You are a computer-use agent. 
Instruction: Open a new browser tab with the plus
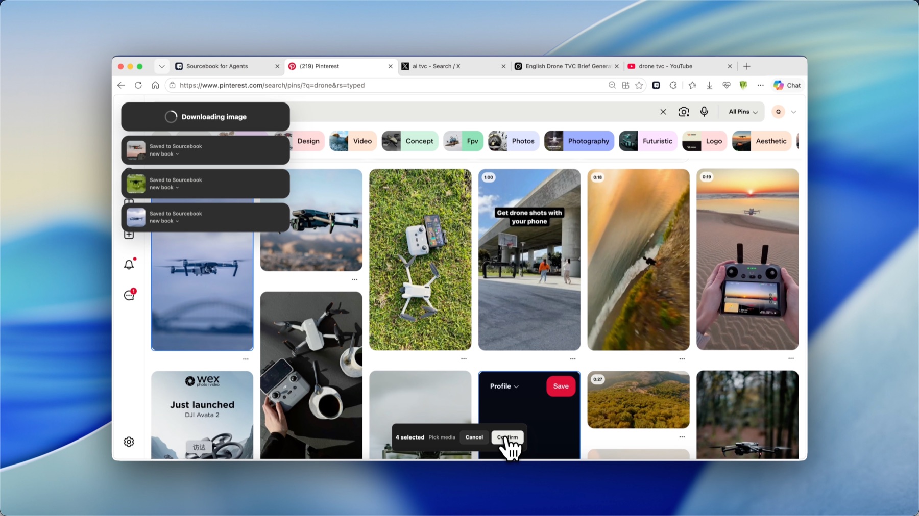click(747, 66)
